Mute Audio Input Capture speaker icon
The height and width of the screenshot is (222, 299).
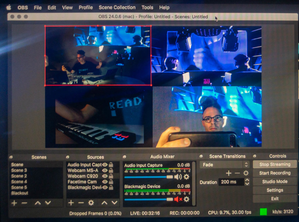tap(178, 177)
